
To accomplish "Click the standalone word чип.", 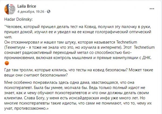I will [8, 37].
